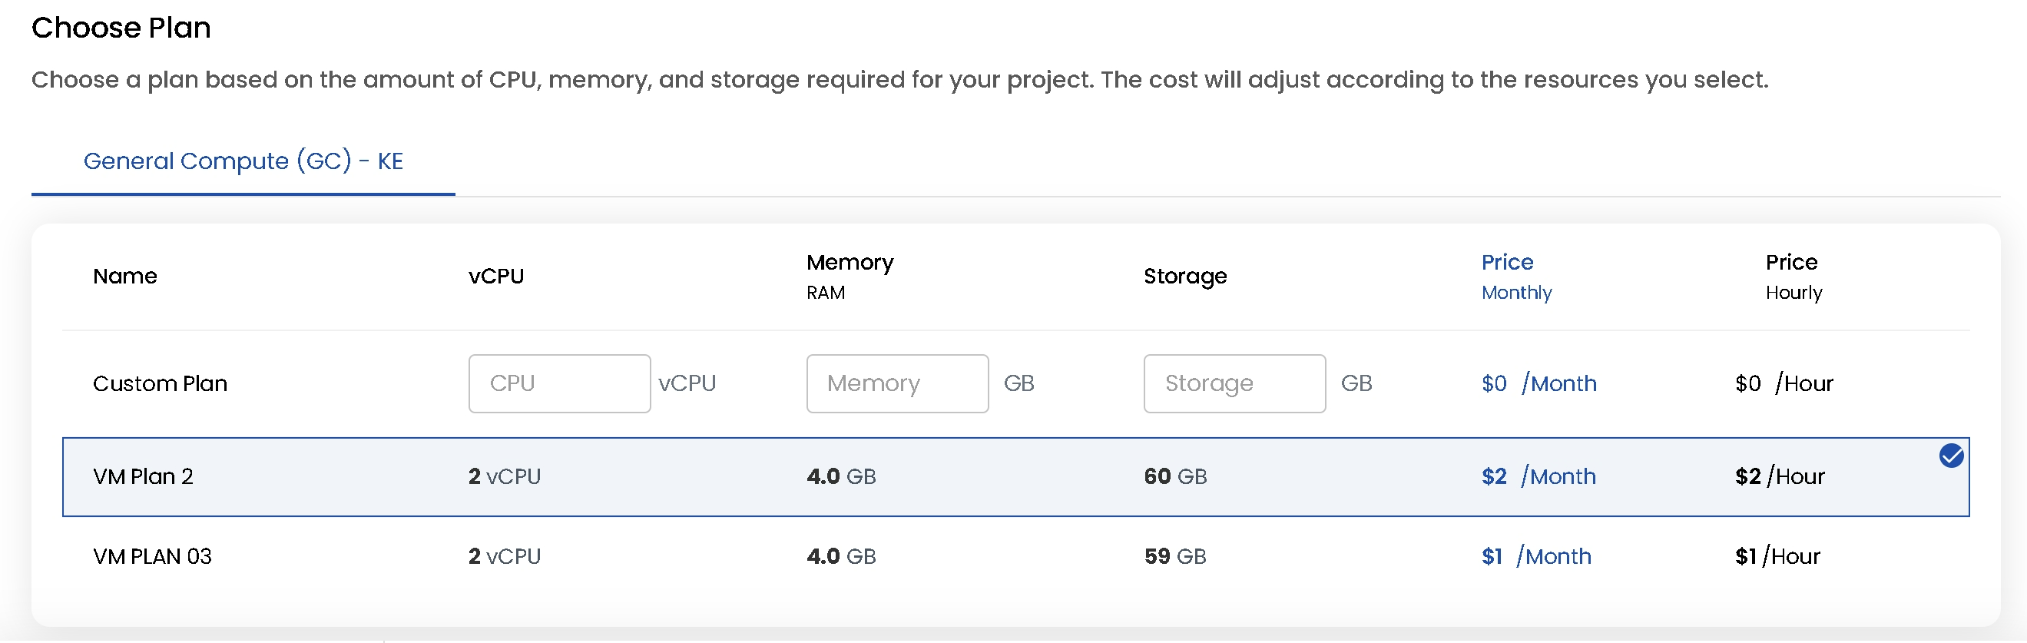Click the Custom Plan Storage input field
This screenshot has width=2027, height=643.
tap(1234, 383)
